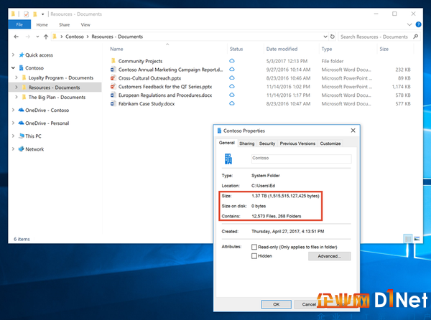The height and width of the screenshot is (320, 431).
Task: Refresh the Resources - Documents folder
Action: [x=333, y=37]
